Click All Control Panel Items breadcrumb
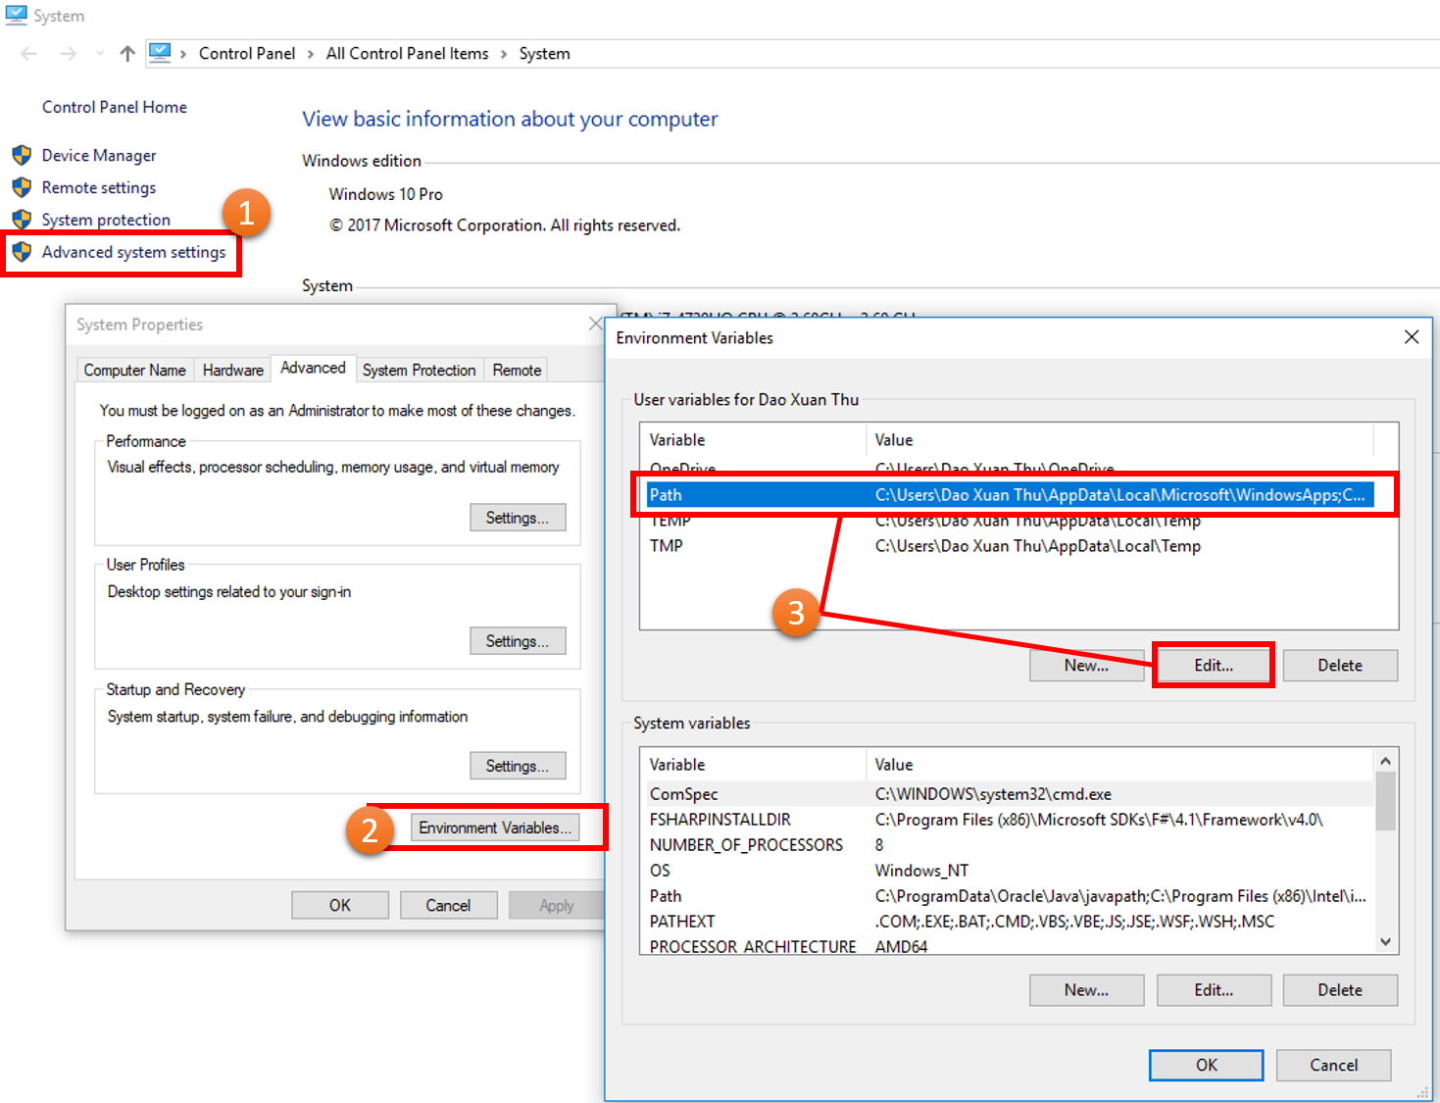This screenshot has height=1103, width=1440. (x=407, y=54)
